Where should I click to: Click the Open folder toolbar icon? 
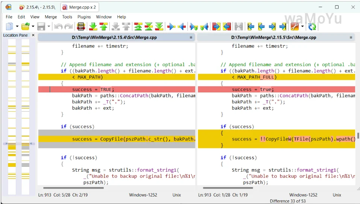pyautogui.click(x=26, y=27)
